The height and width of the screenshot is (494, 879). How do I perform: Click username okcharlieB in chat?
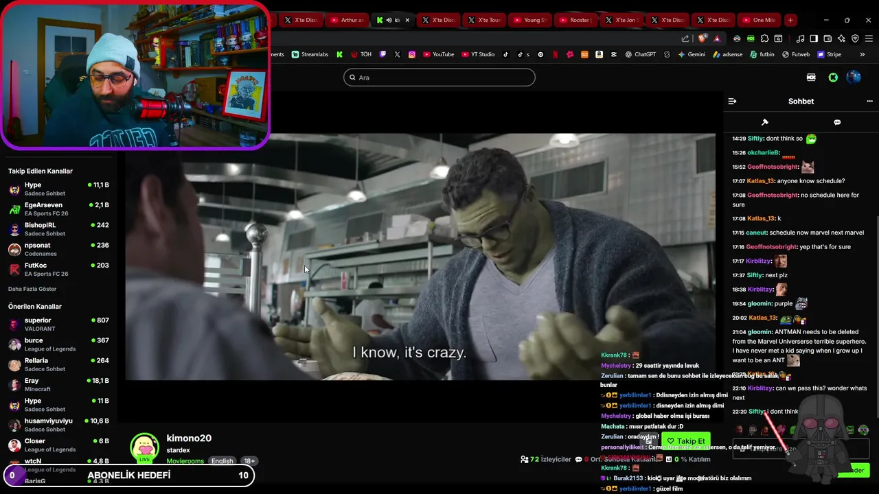[763, 152]
